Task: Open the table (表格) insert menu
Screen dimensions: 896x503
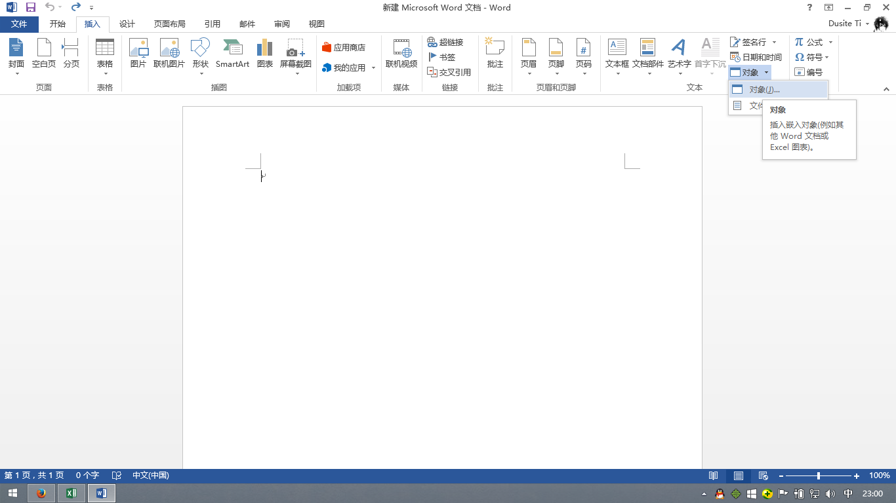Action: coord(105,56)
